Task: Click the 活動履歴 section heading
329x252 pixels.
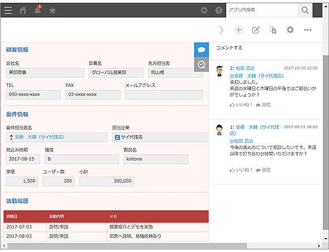Action: pos(17,201)
